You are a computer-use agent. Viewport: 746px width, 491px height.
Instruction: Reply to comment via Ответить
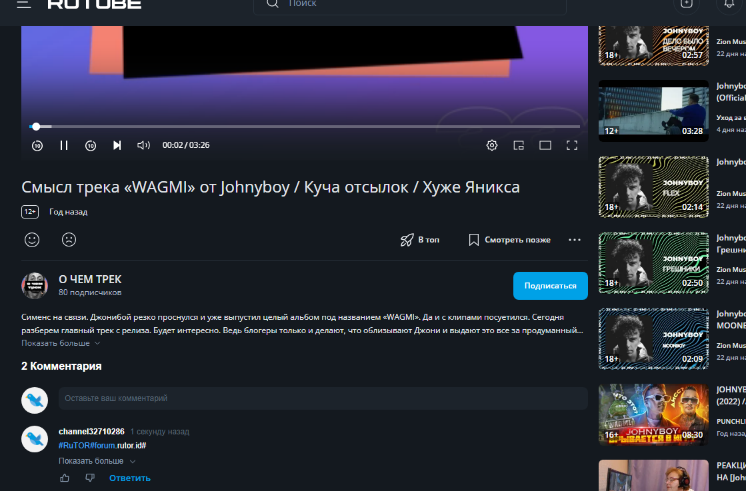(130, 478)
